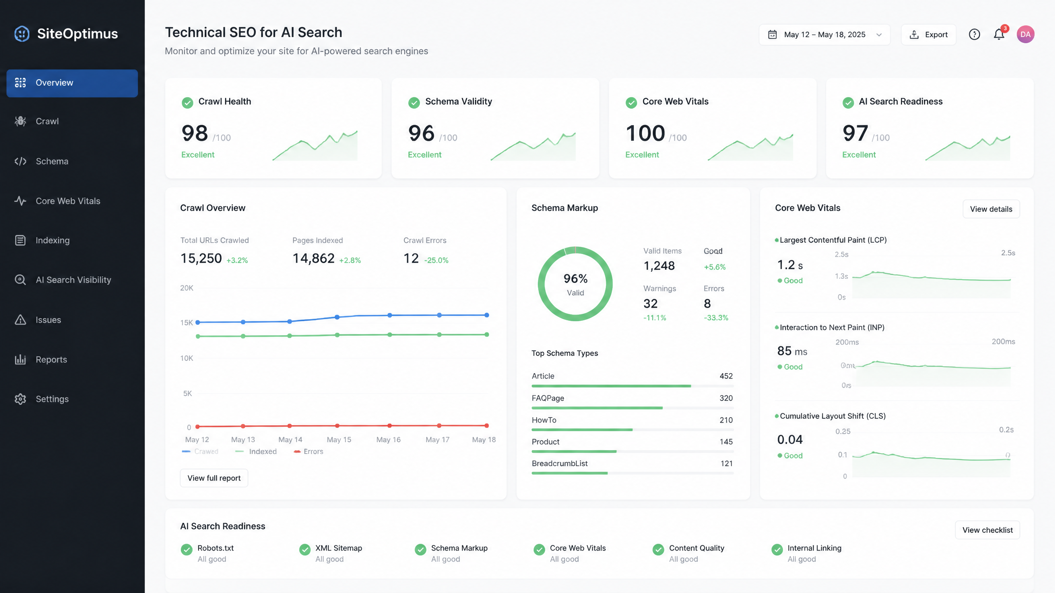Click View details for Core Web Vitals
Viewport: 1055px width, 593px height.
(x=991, y=209)
